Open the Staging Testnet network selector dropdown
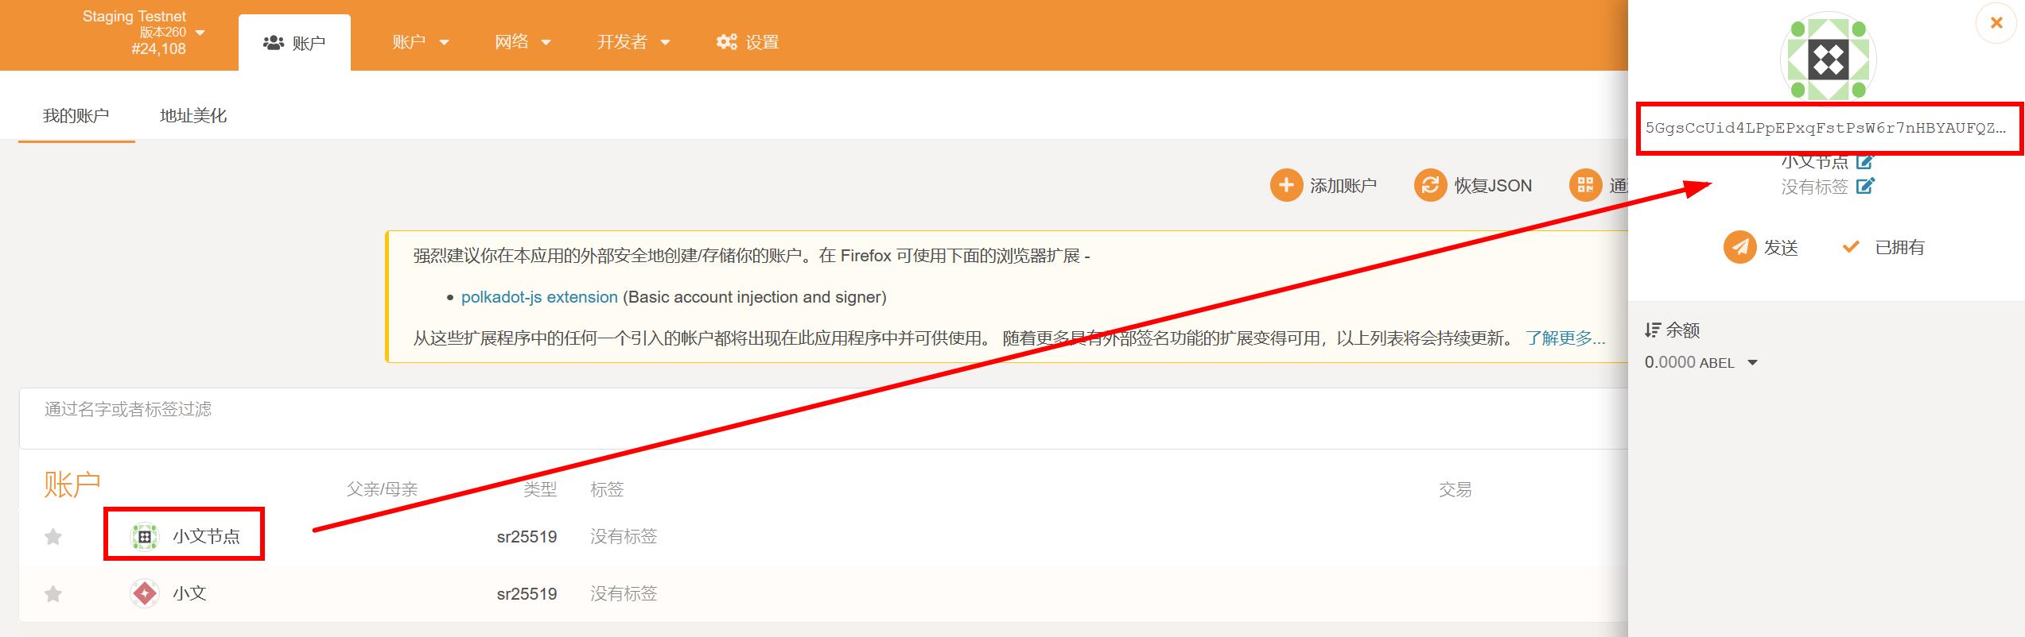 coord(143,33)
